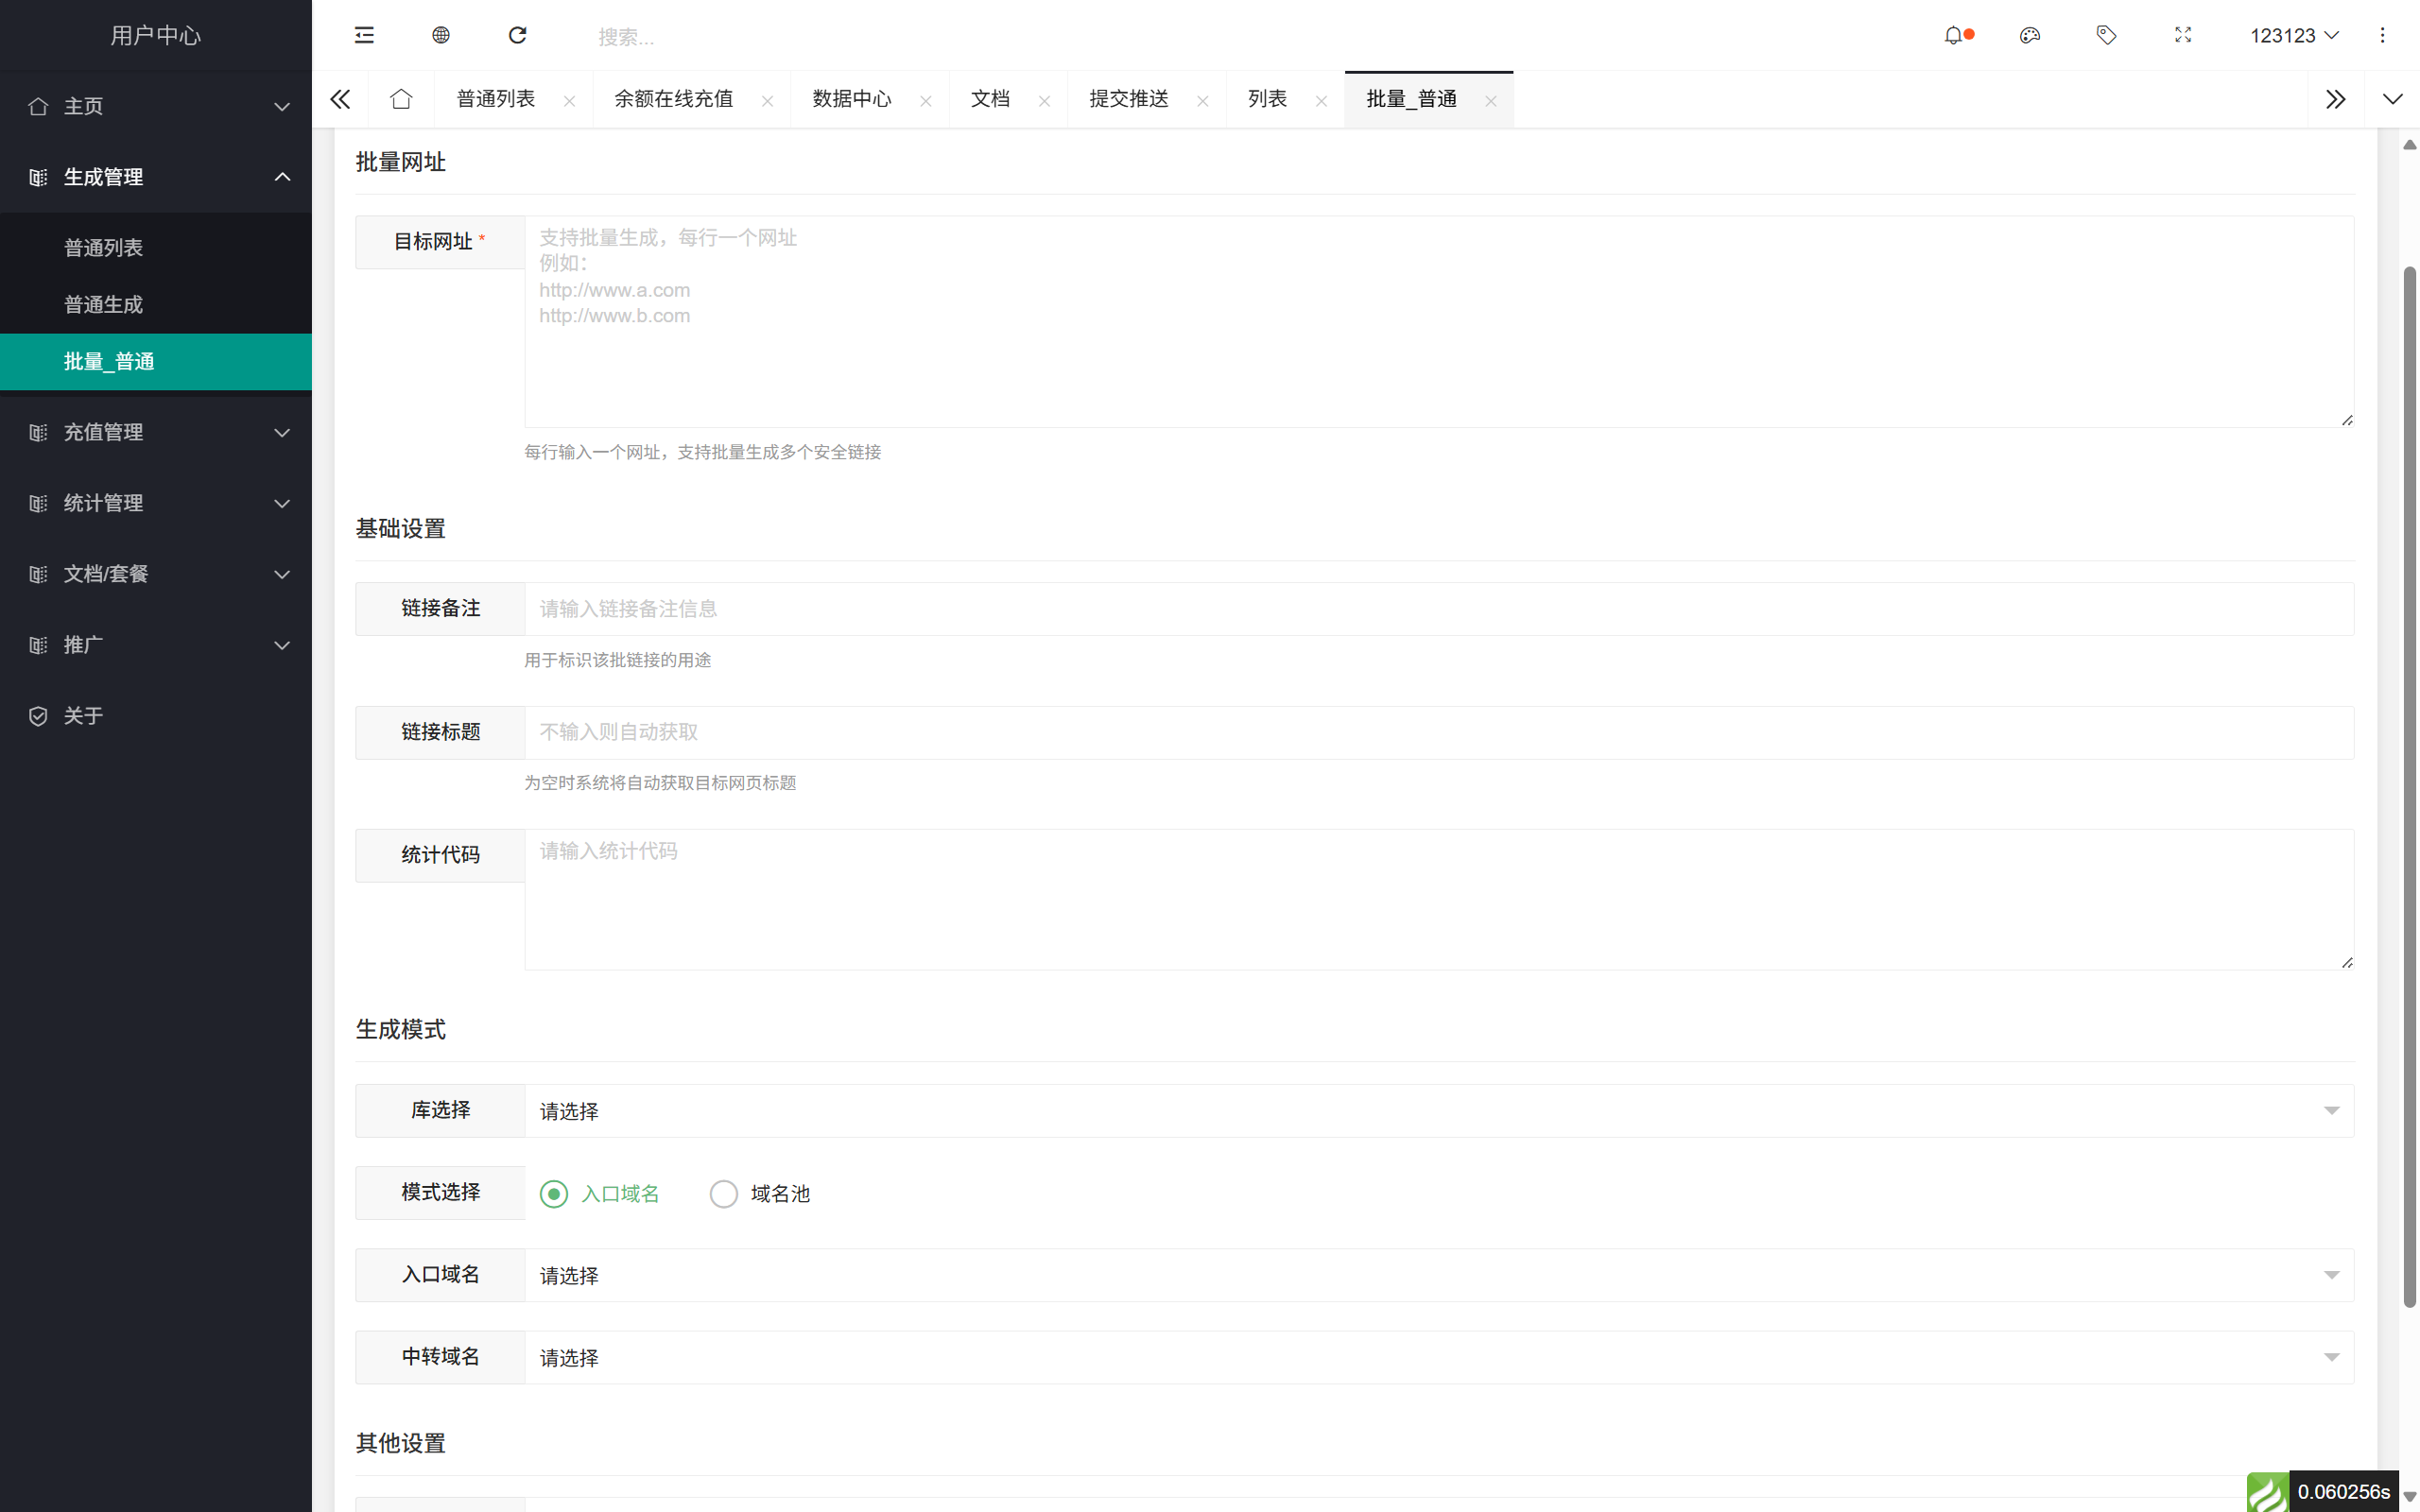Switch to the 数据中心 tab

pos(850,99)
